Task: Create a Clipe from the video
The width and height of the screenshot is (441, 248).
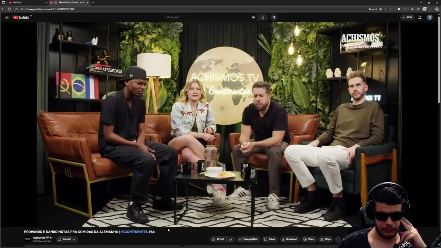Action: point(325,239)
